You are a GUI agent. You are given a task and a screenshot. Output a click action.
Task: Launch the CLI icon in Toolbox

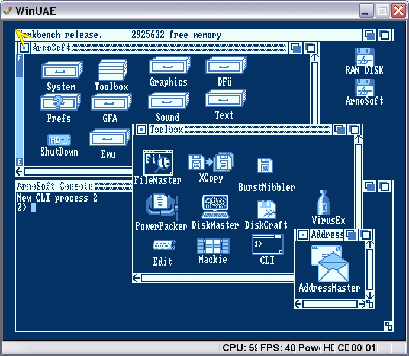[x=268, y=244]
